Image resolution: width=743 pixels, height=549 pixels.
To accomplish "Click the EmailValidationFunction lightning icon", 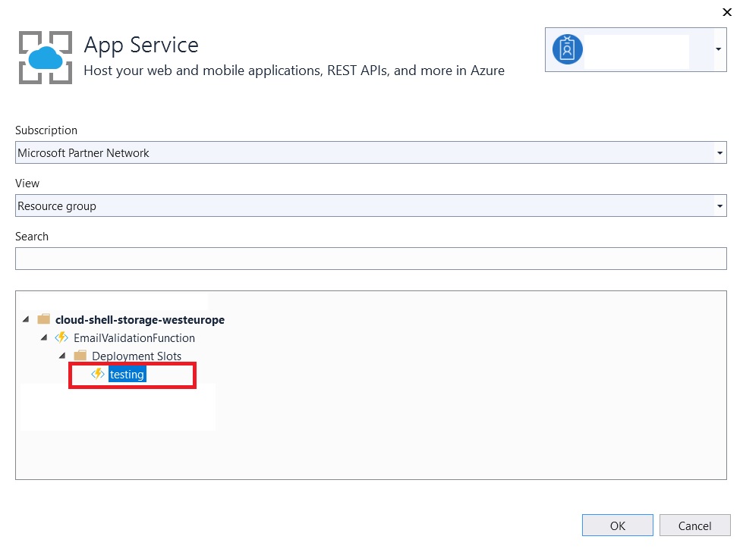I will [x=61, y=337].
